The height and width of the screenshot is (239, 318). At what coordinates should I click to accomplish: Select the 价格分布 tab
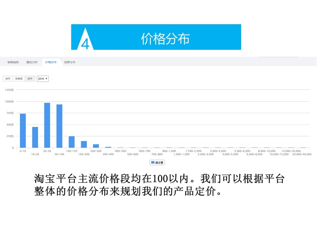click(x=51, y=62)
